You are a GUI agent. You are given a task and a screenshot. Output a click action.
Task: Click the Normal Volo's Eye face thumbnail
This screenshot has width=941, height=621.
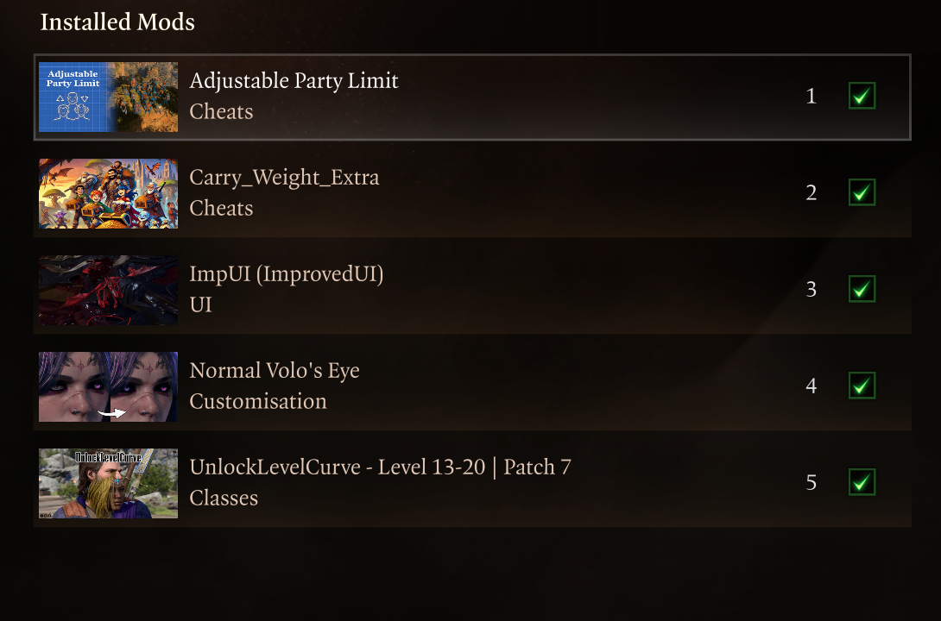108,386
